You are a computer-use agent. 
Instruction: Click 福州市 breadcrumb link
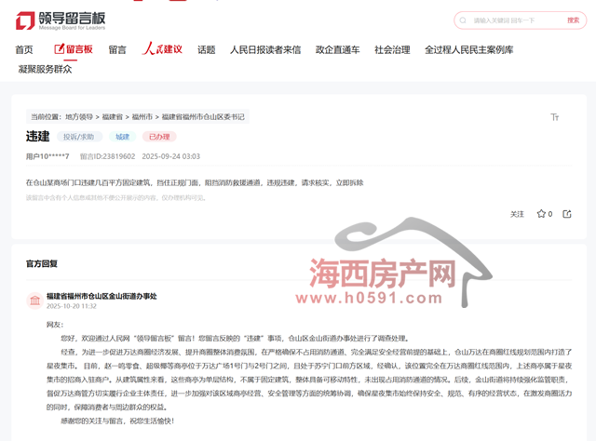tap(142, 117)
